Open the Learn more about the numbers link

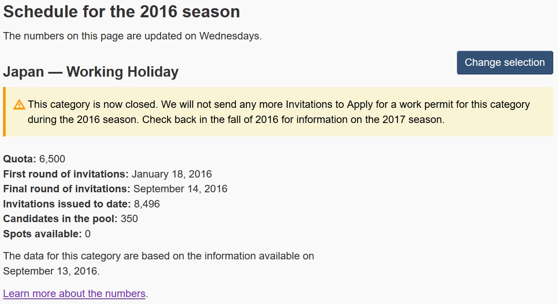click(74, 294)
